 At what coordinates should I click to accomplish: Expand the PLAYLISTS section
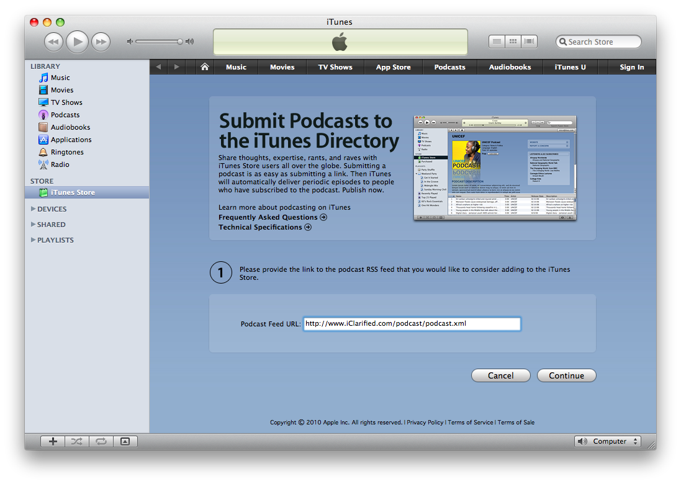34,240
